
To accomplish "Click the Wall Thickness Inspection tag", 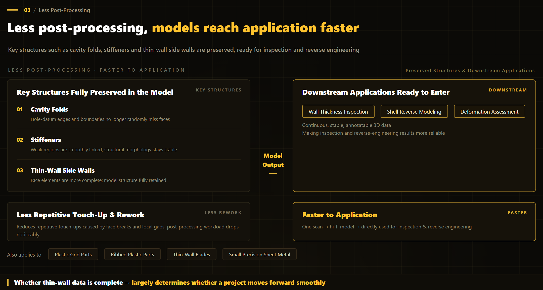I will pyautogui.click(x=338, y=112).
